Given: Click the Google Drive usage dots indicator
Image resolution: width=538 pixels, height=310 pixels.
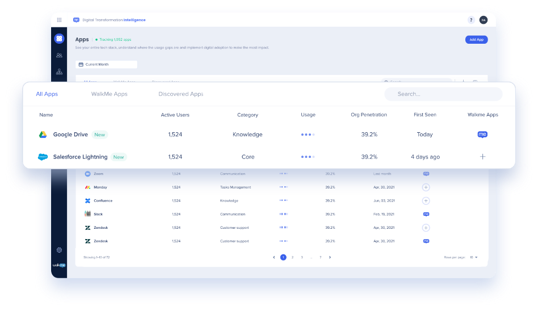Looking at the screenshot, I should pos(308,135).
